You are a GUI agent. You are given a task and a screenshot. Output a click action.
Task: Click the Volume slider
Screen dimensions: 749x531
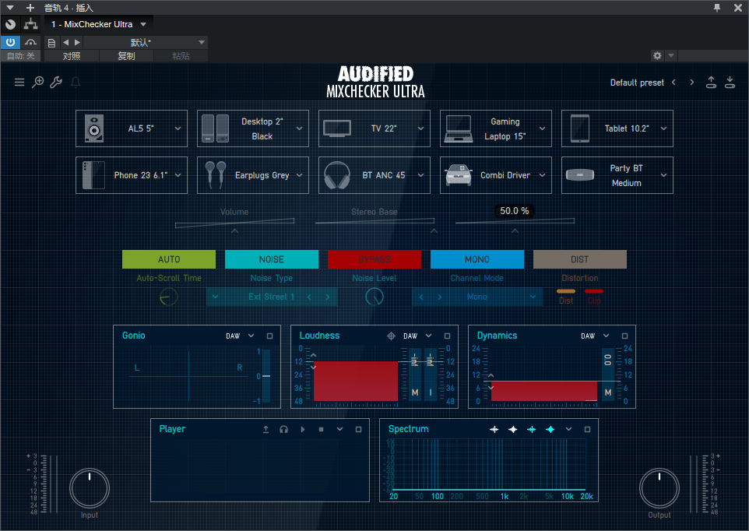(234, 223)
